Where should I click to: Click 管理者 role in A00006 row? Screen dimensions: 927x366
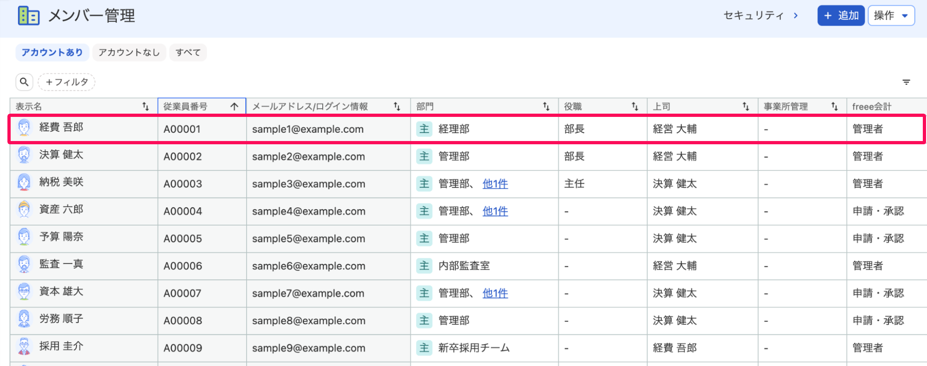point(868,266)
